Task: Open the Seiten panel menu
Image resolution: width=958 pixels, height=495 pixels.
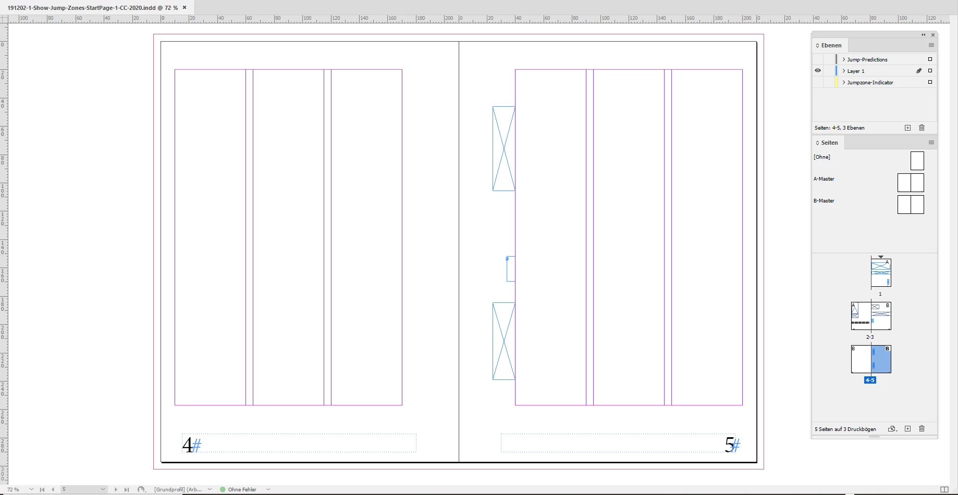Action: pos(931,143)
